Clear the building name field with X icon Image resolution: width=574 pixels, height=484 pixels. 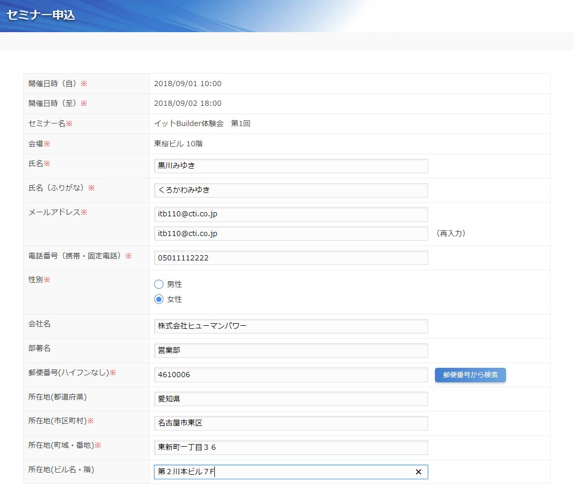tap(418, 472)
